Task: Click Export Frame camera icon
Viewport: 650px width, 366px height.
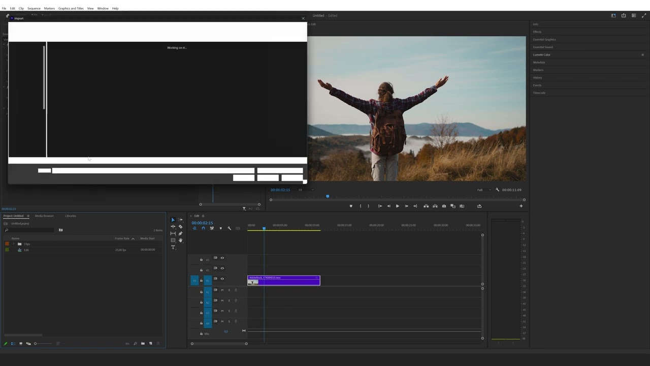Action: point(444,206)
